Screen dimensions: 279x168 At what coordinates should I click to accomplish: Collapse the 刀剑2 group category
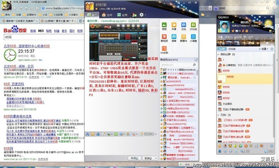218,115
